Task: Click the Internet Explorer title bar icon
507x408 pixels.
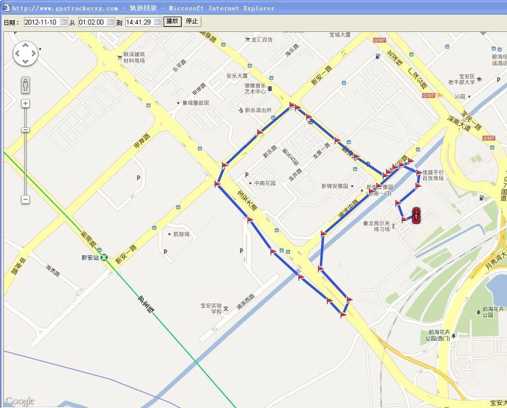Action: [6, 8]
